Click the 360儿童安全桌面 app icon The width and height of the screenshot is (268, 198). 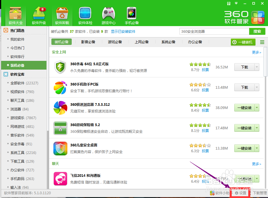pos(60,148)
